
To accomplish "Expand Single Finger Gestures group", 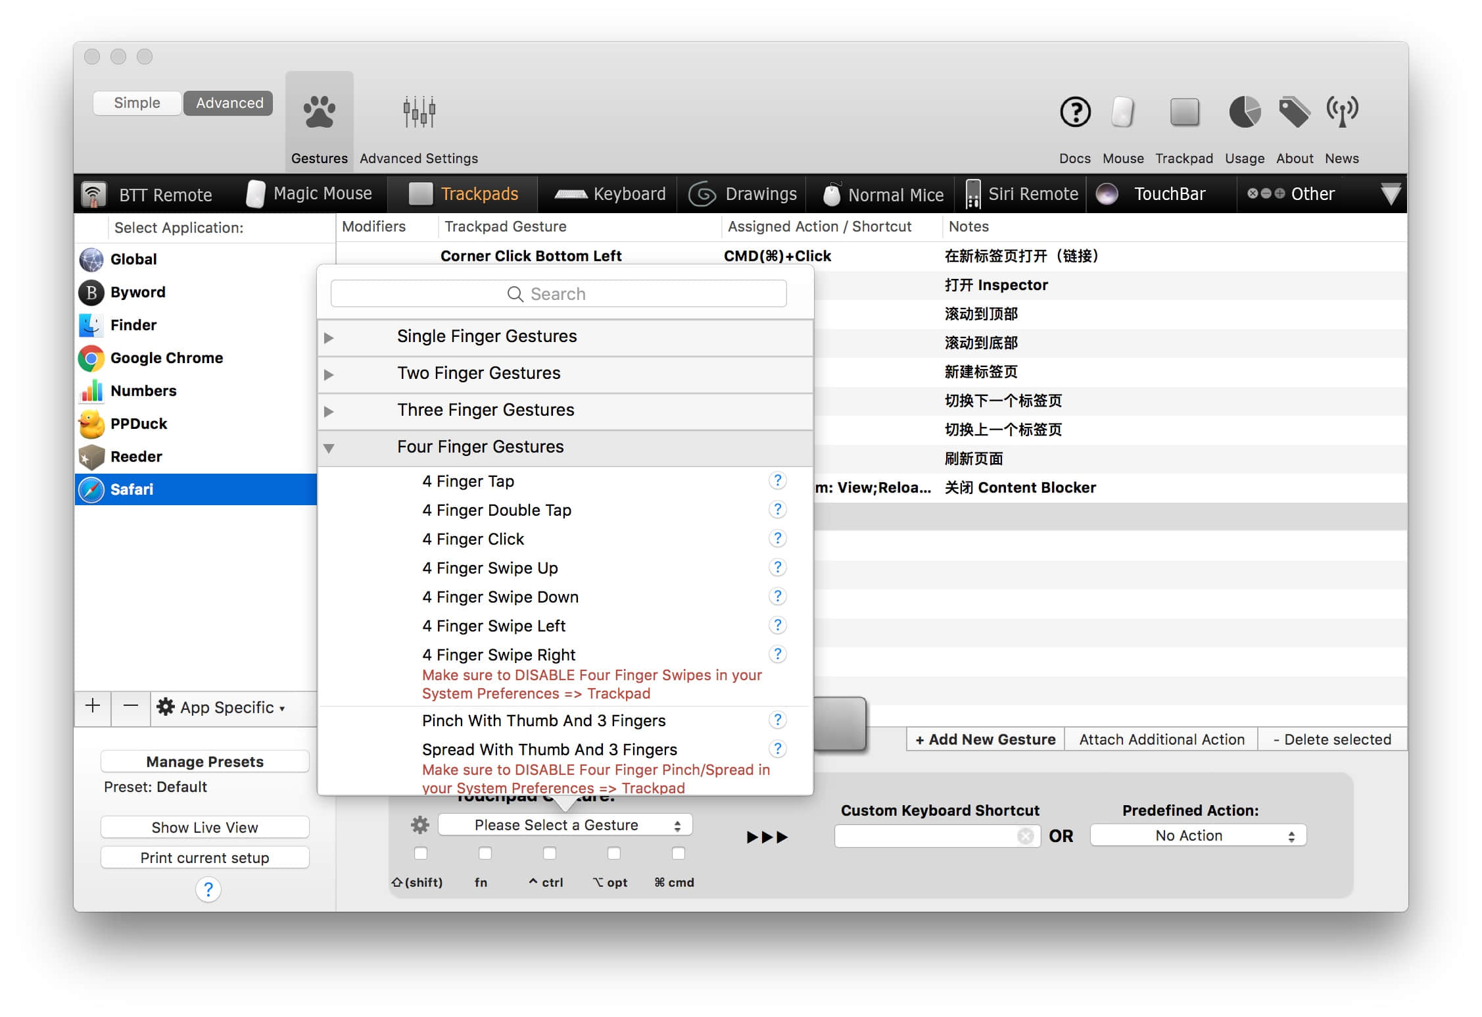I will click(329, 337).
